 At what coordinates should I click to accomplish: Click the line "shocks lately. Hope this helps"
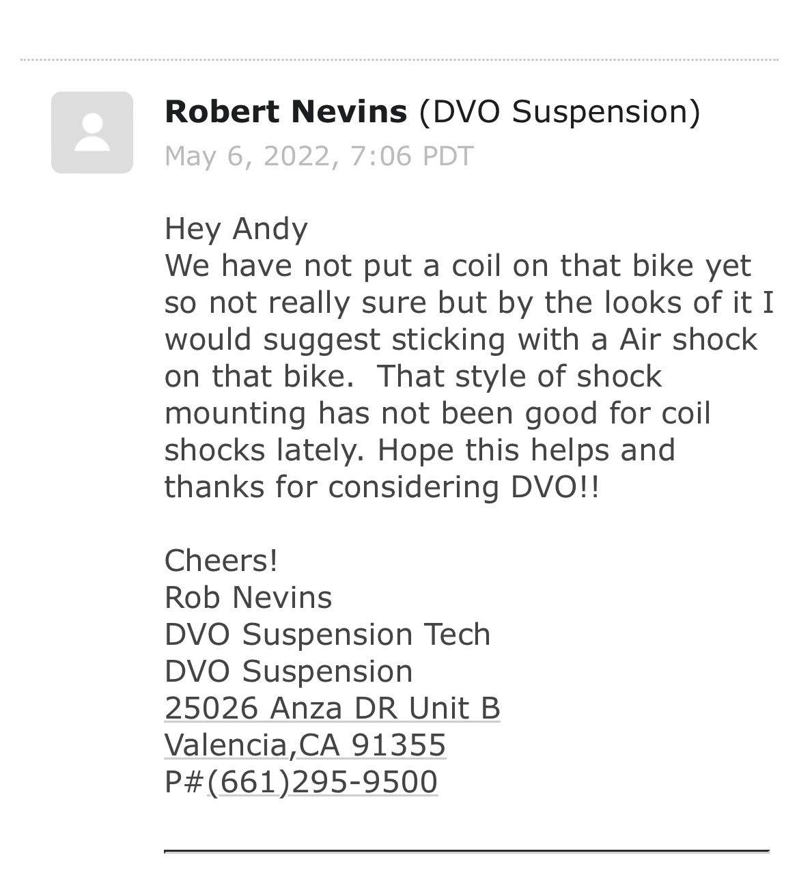coord(419,450)
